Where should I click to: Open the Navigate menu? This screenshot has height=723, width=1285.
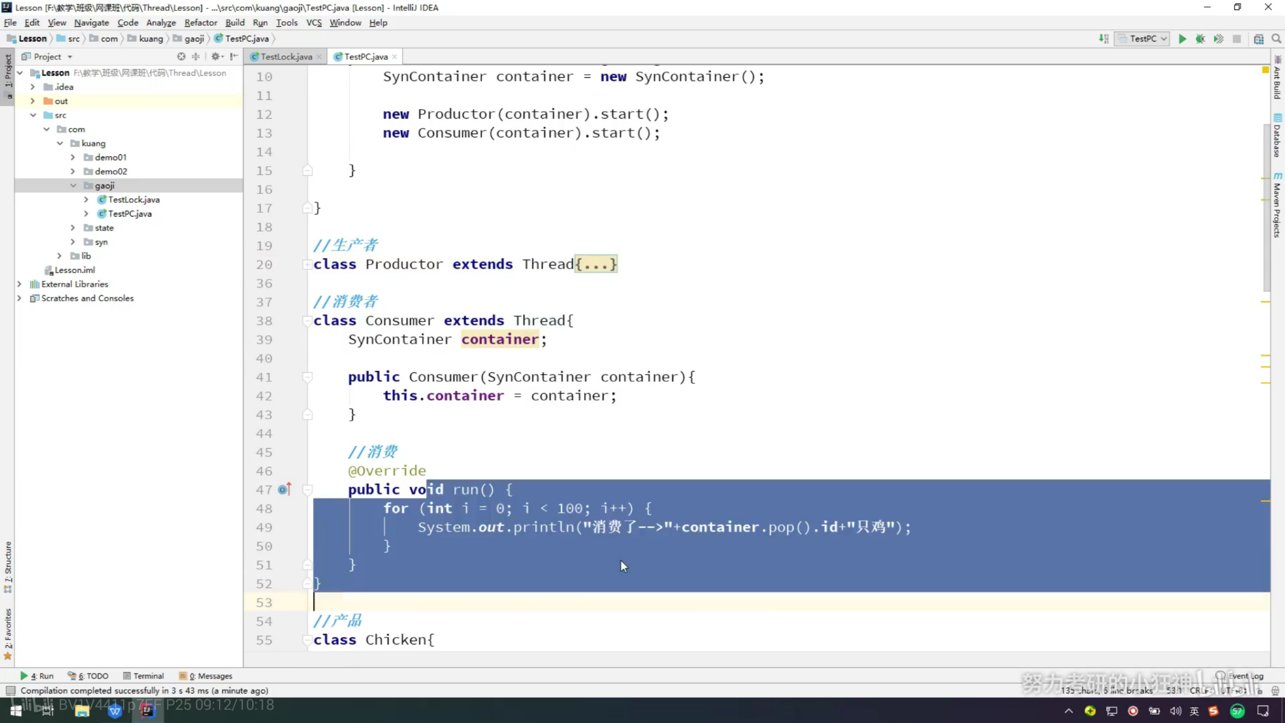[x=92, y=23]
